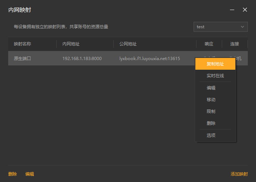Click the 添加映射 link
Viewport: 256px width, 182px height.
click(x=239, y=174)
